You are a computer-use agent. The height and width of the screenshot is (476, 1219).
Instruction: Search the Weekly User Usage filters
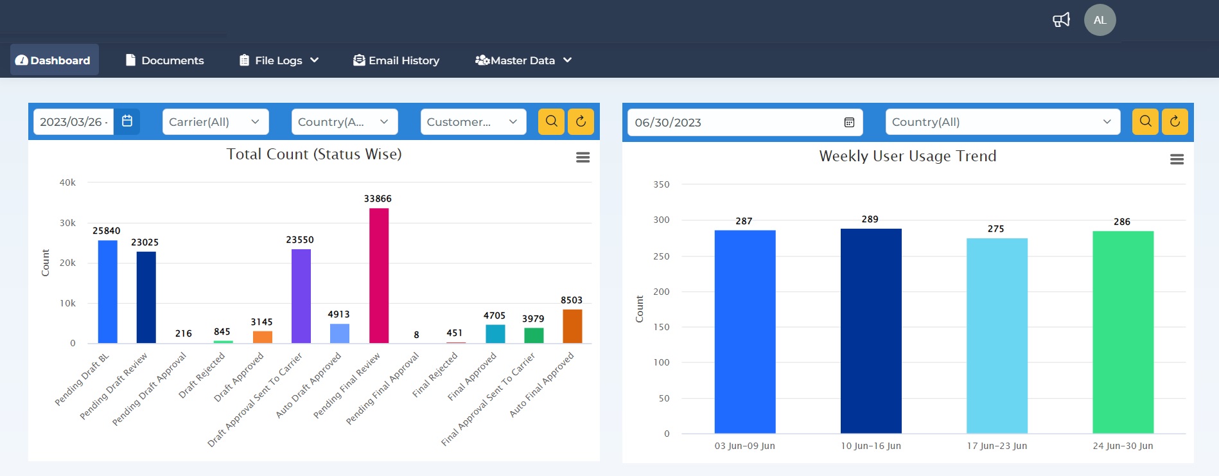(1145, 121)
